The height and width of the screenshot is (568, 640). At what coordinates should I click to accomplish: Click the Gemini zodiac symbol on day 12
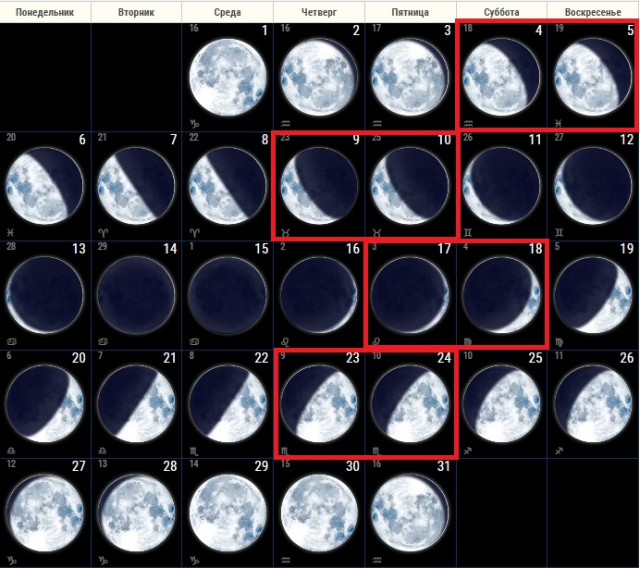(x=560, y=233)
